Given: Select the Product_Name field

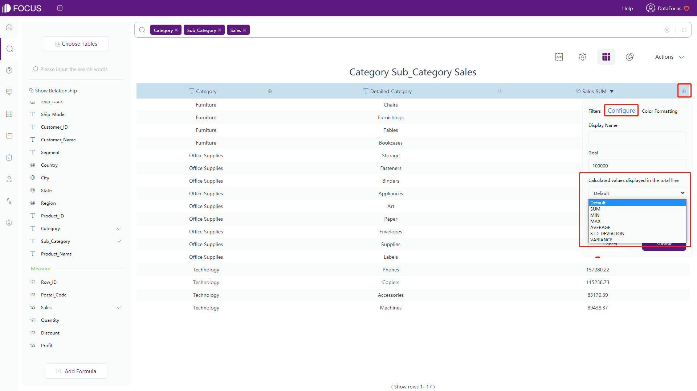Looking at the screenshot, I should pos(56,254).
